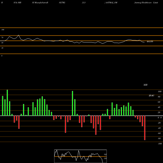This screenshot has height=163, width=163.
Task: Click the 'SI & MR' header label
Action: tap(17, 3)
